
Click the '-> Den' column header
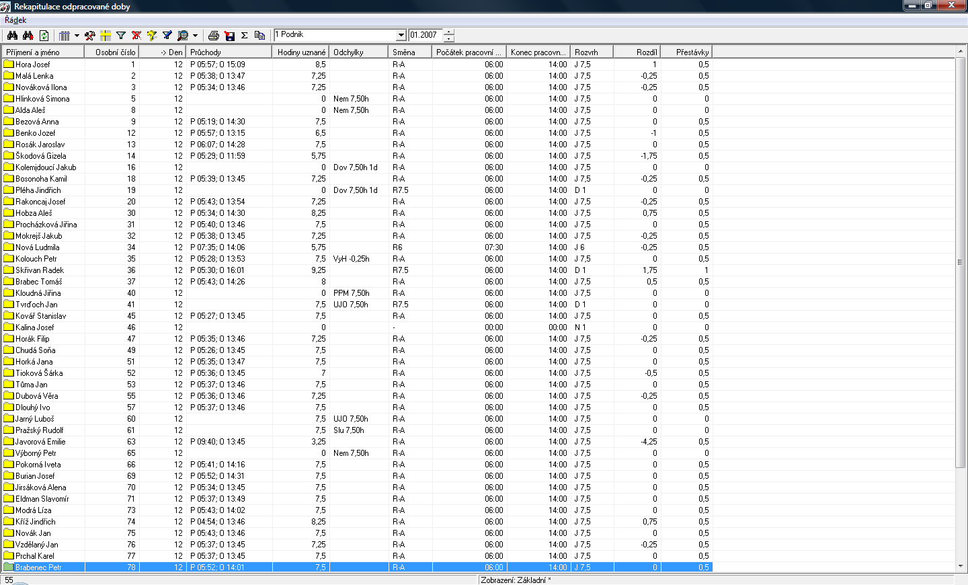[163, 52]
